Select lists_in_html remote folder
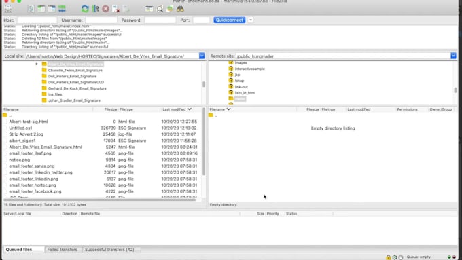Screen dimensions: 462x260 [245, 93]
